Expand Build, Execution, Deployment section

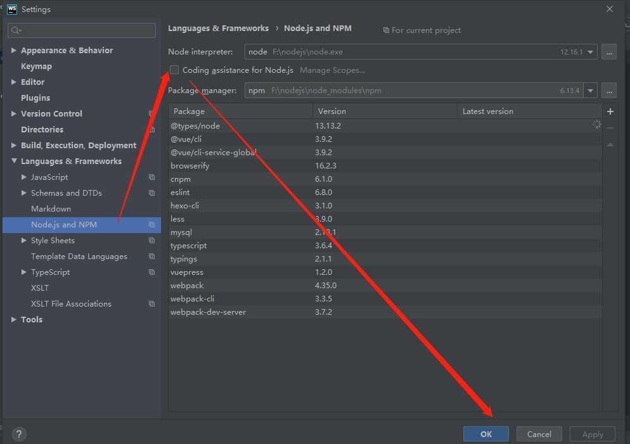[x=14, y=145]
